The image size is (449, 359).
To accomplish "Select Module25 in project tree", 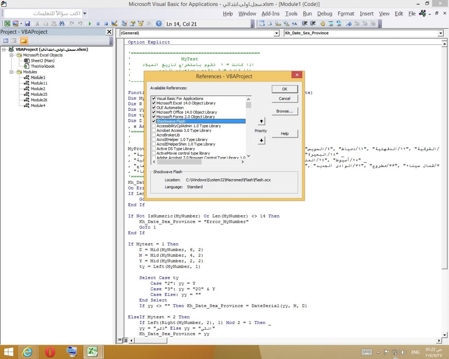I will [39, 94].
